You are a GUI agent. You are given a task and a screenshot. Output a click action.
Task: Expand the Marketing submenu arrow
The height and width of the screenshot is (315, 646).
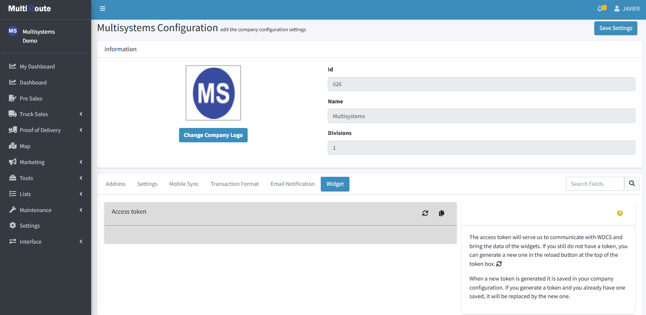click(x=81, y=162)
